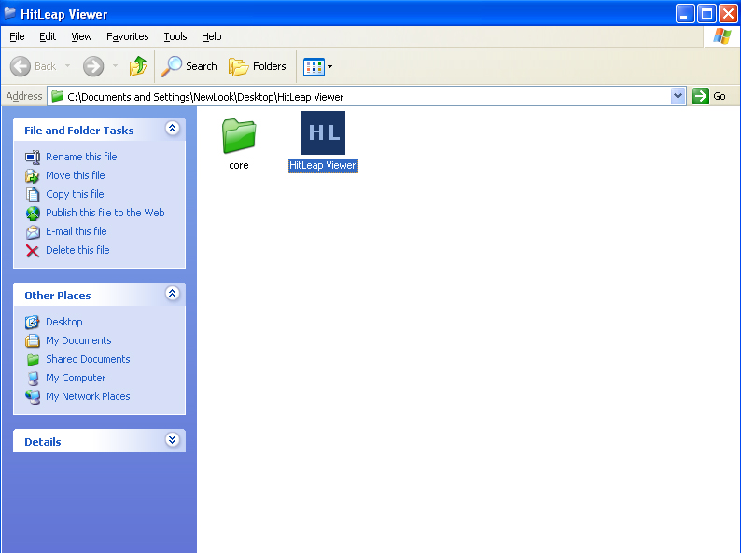741x553 pixels.
Task: Click the Windows flag logo
Action: (x=721, y=35)
